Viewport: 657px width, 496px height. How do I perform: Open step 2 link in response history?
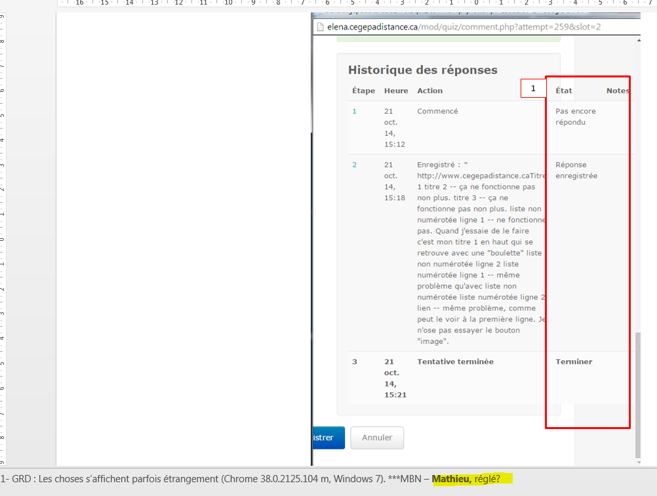click(355, 165)
